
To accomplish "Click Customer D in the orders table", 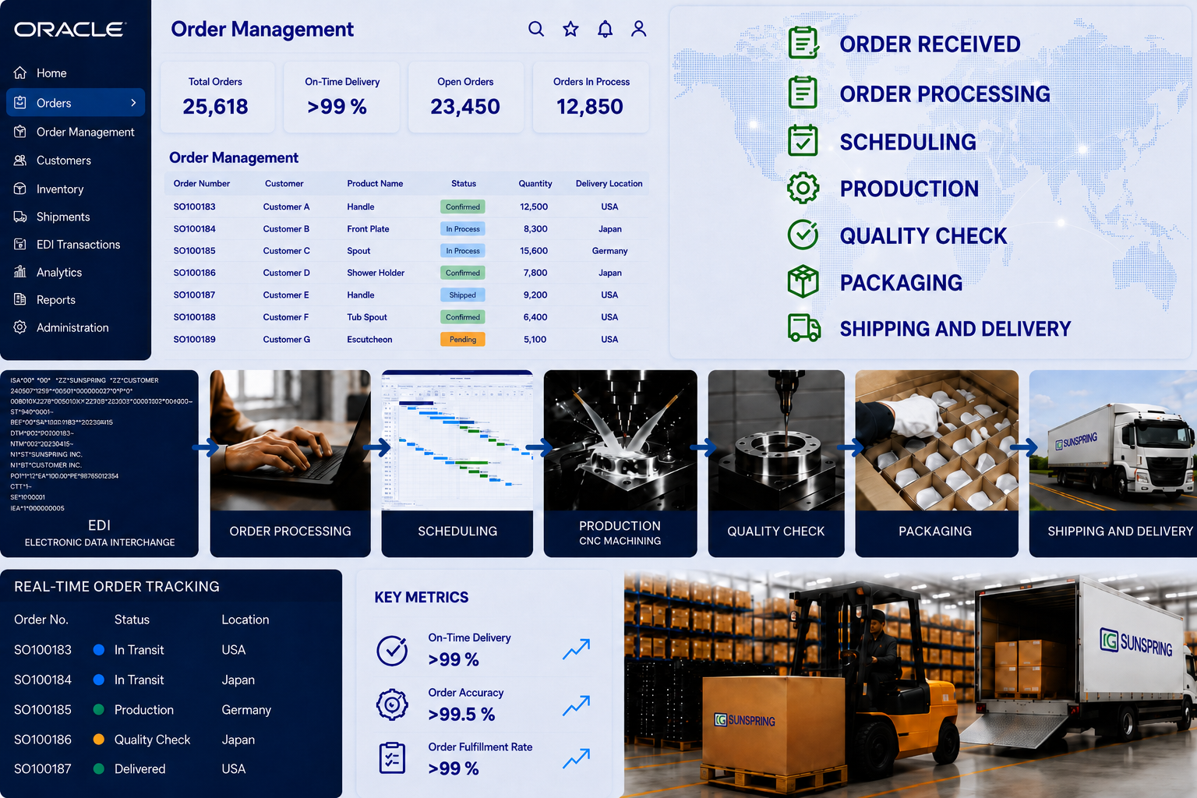I will tap(286, 273).
